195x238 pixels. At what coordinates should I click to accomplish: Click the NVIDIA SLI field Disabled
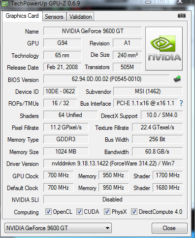click(x=113, y=199)
